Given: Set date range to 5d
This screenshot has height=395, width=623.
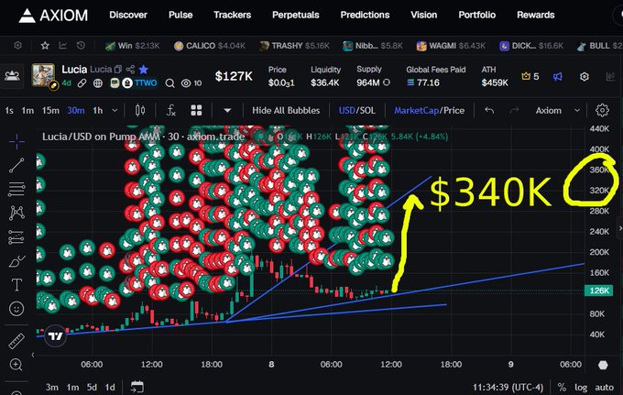Looking at the screenshot, I should point(92,387).
